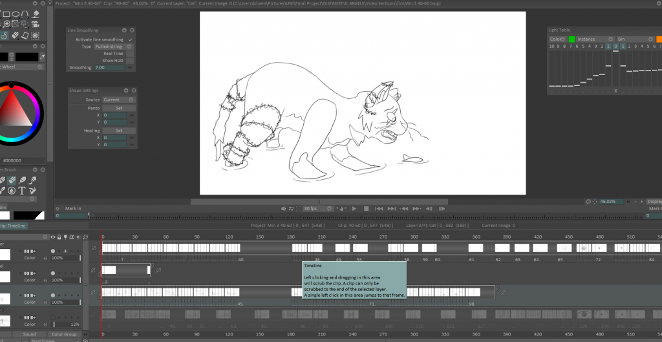Screen dimensions: 662x342
Task: Click the timeline zoom magnifier icon
Action: (x=86, y=237)
